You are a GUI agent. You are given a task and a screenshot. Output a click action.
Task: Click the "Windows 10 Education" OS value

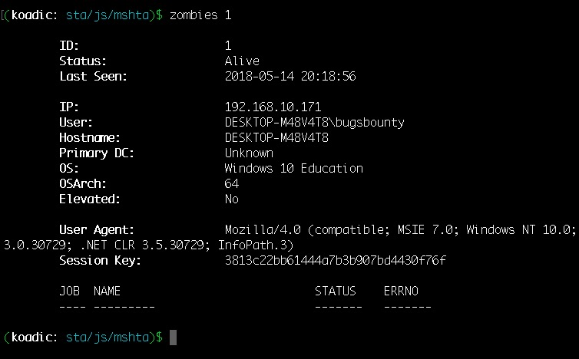point(293,169)
